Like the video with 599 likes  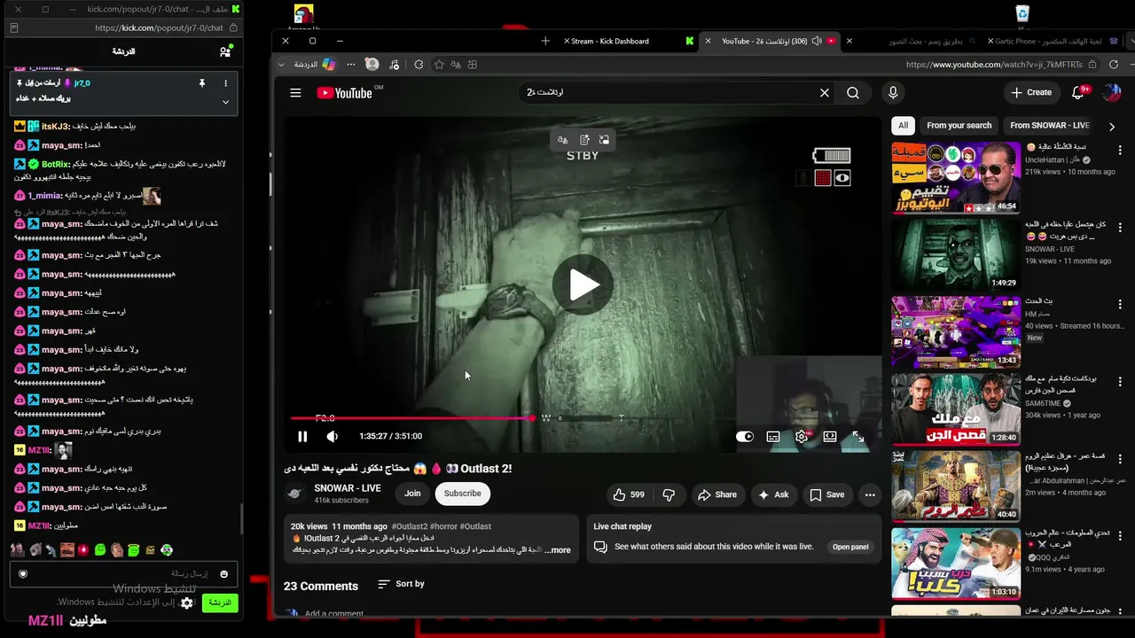(629, 494)
